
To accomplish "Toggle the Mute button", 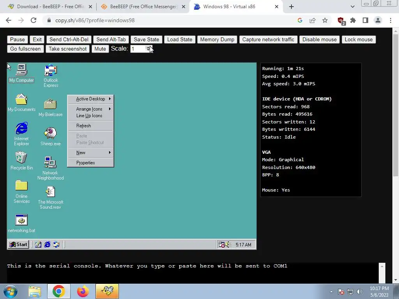I will coord(100,49).
